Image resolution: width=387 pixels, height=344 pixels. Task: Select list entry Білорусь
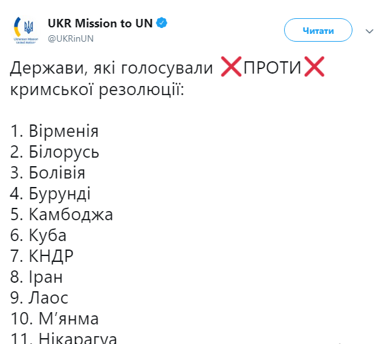(x=55, y=152)
